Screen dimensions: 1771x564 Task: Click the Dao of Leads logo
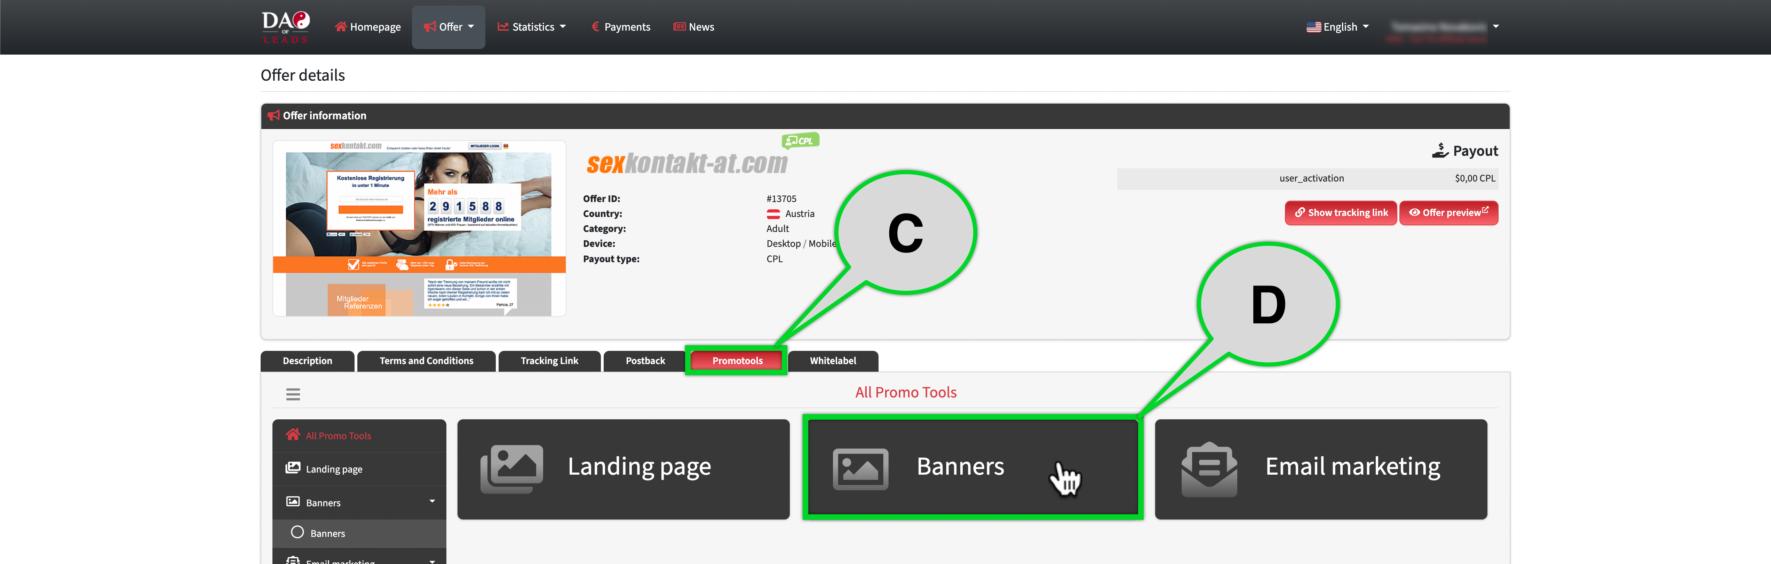285,27
